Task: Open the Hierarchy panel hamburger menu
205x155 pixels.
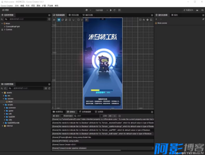Action: pos(49,15)
